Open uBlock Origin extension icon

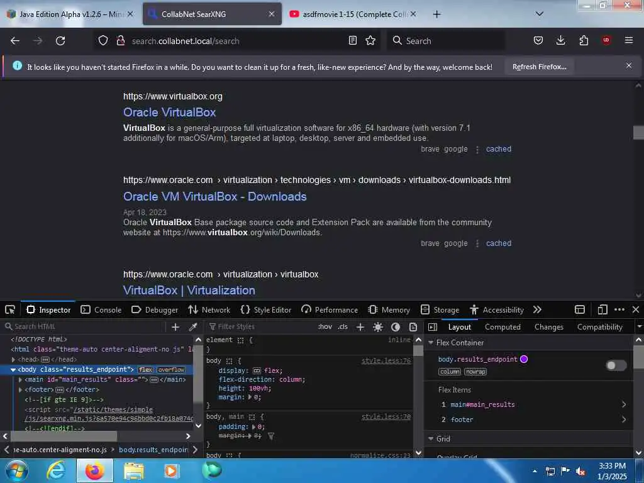(x=606, y=41)
